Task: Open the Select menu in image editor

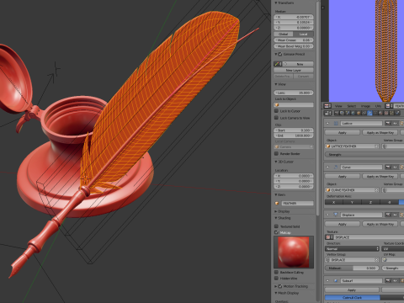Action: coord(352,106)
